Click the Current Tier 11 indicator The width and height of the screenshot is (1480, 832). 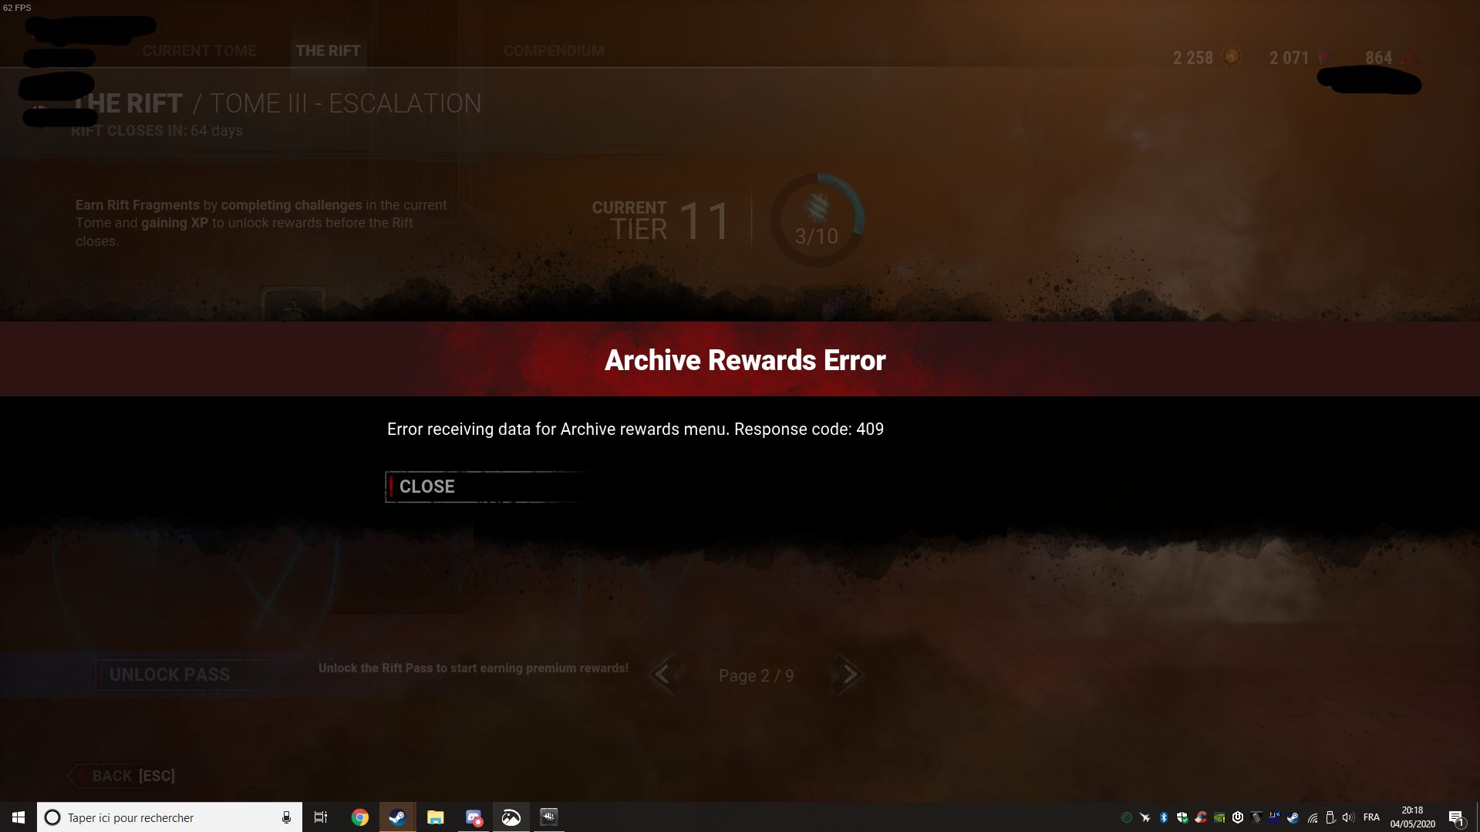coord(661,221)
